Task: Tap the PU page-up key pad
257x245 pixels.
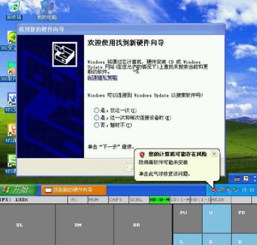Action: click(x=187, y=218)
